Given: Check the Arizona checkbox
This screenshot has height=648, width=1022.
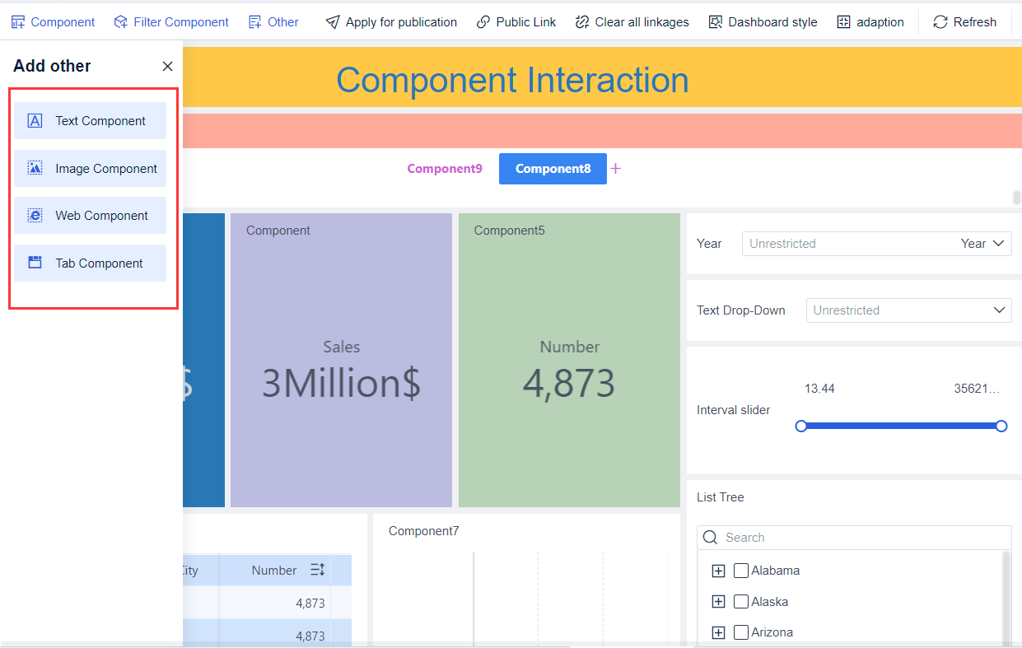Looking at the screenshot, I should tap(740, 632).
